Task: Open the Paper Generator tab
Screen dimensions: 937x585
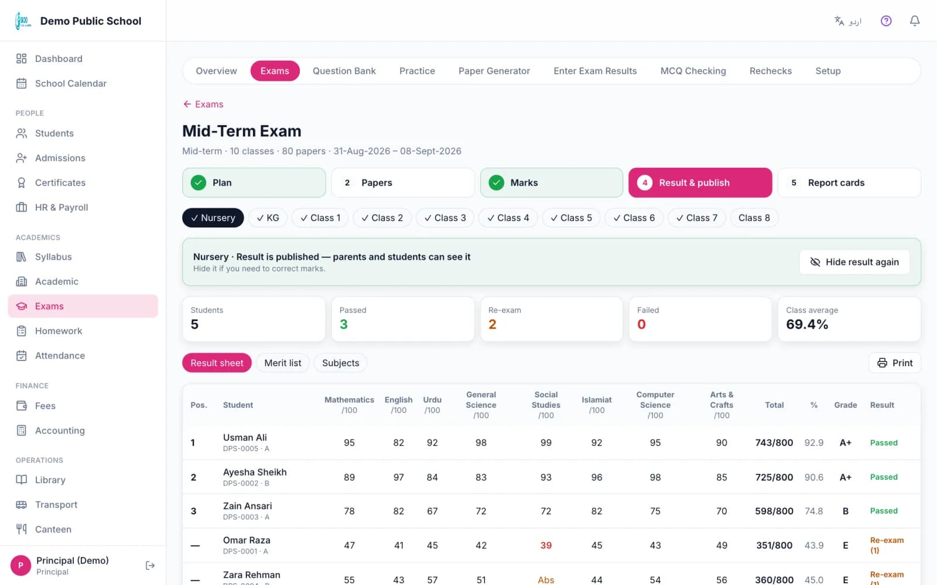Action: (x=494, y=71)
